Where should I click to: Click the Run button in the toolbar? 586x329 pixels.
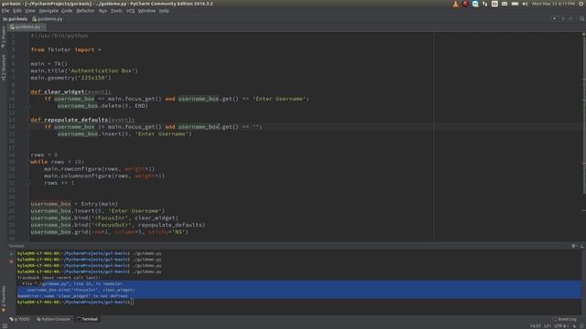pyautogui.click(x=563, y=18)
